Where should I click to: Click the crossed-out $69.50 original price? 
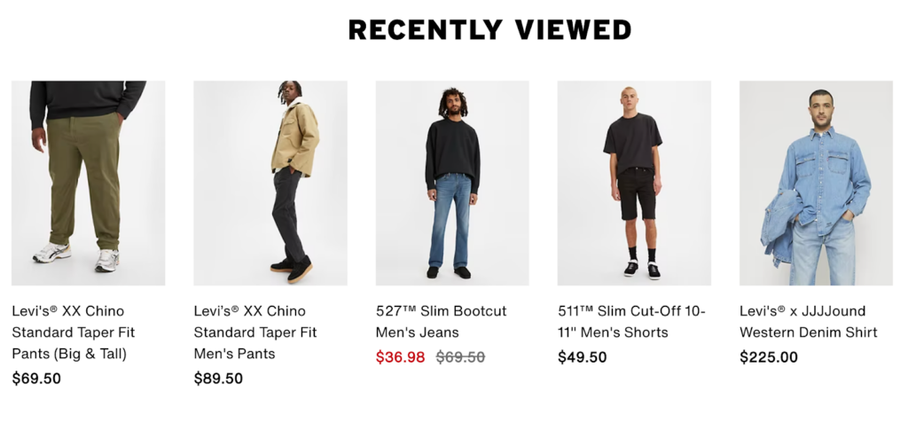460,357
